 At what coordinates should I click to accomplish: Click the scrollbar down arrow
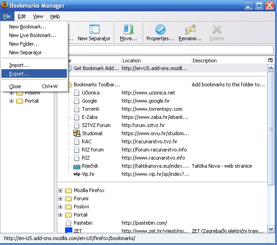point(271,229)
